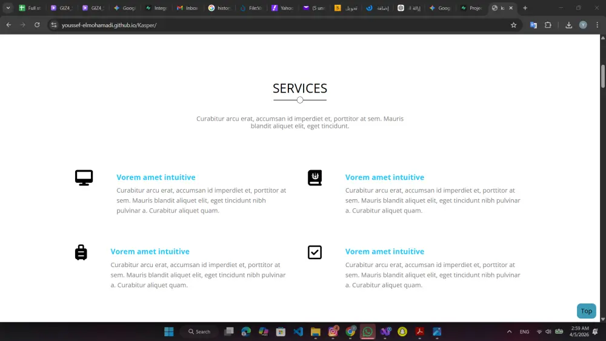Reload the Kasper page
606x341 pixels.
pos(37,25)
